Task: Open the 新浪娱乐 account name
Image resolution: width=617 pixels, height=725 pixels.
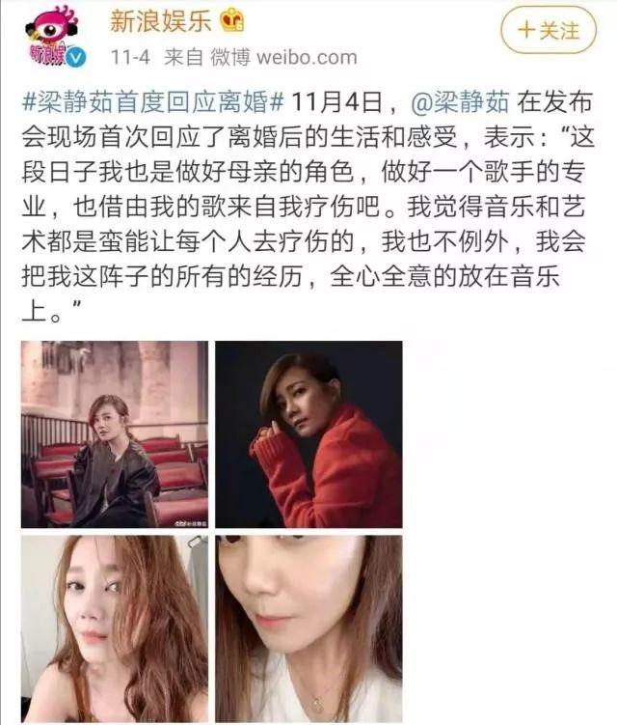Action: click(x=160, y=21)
